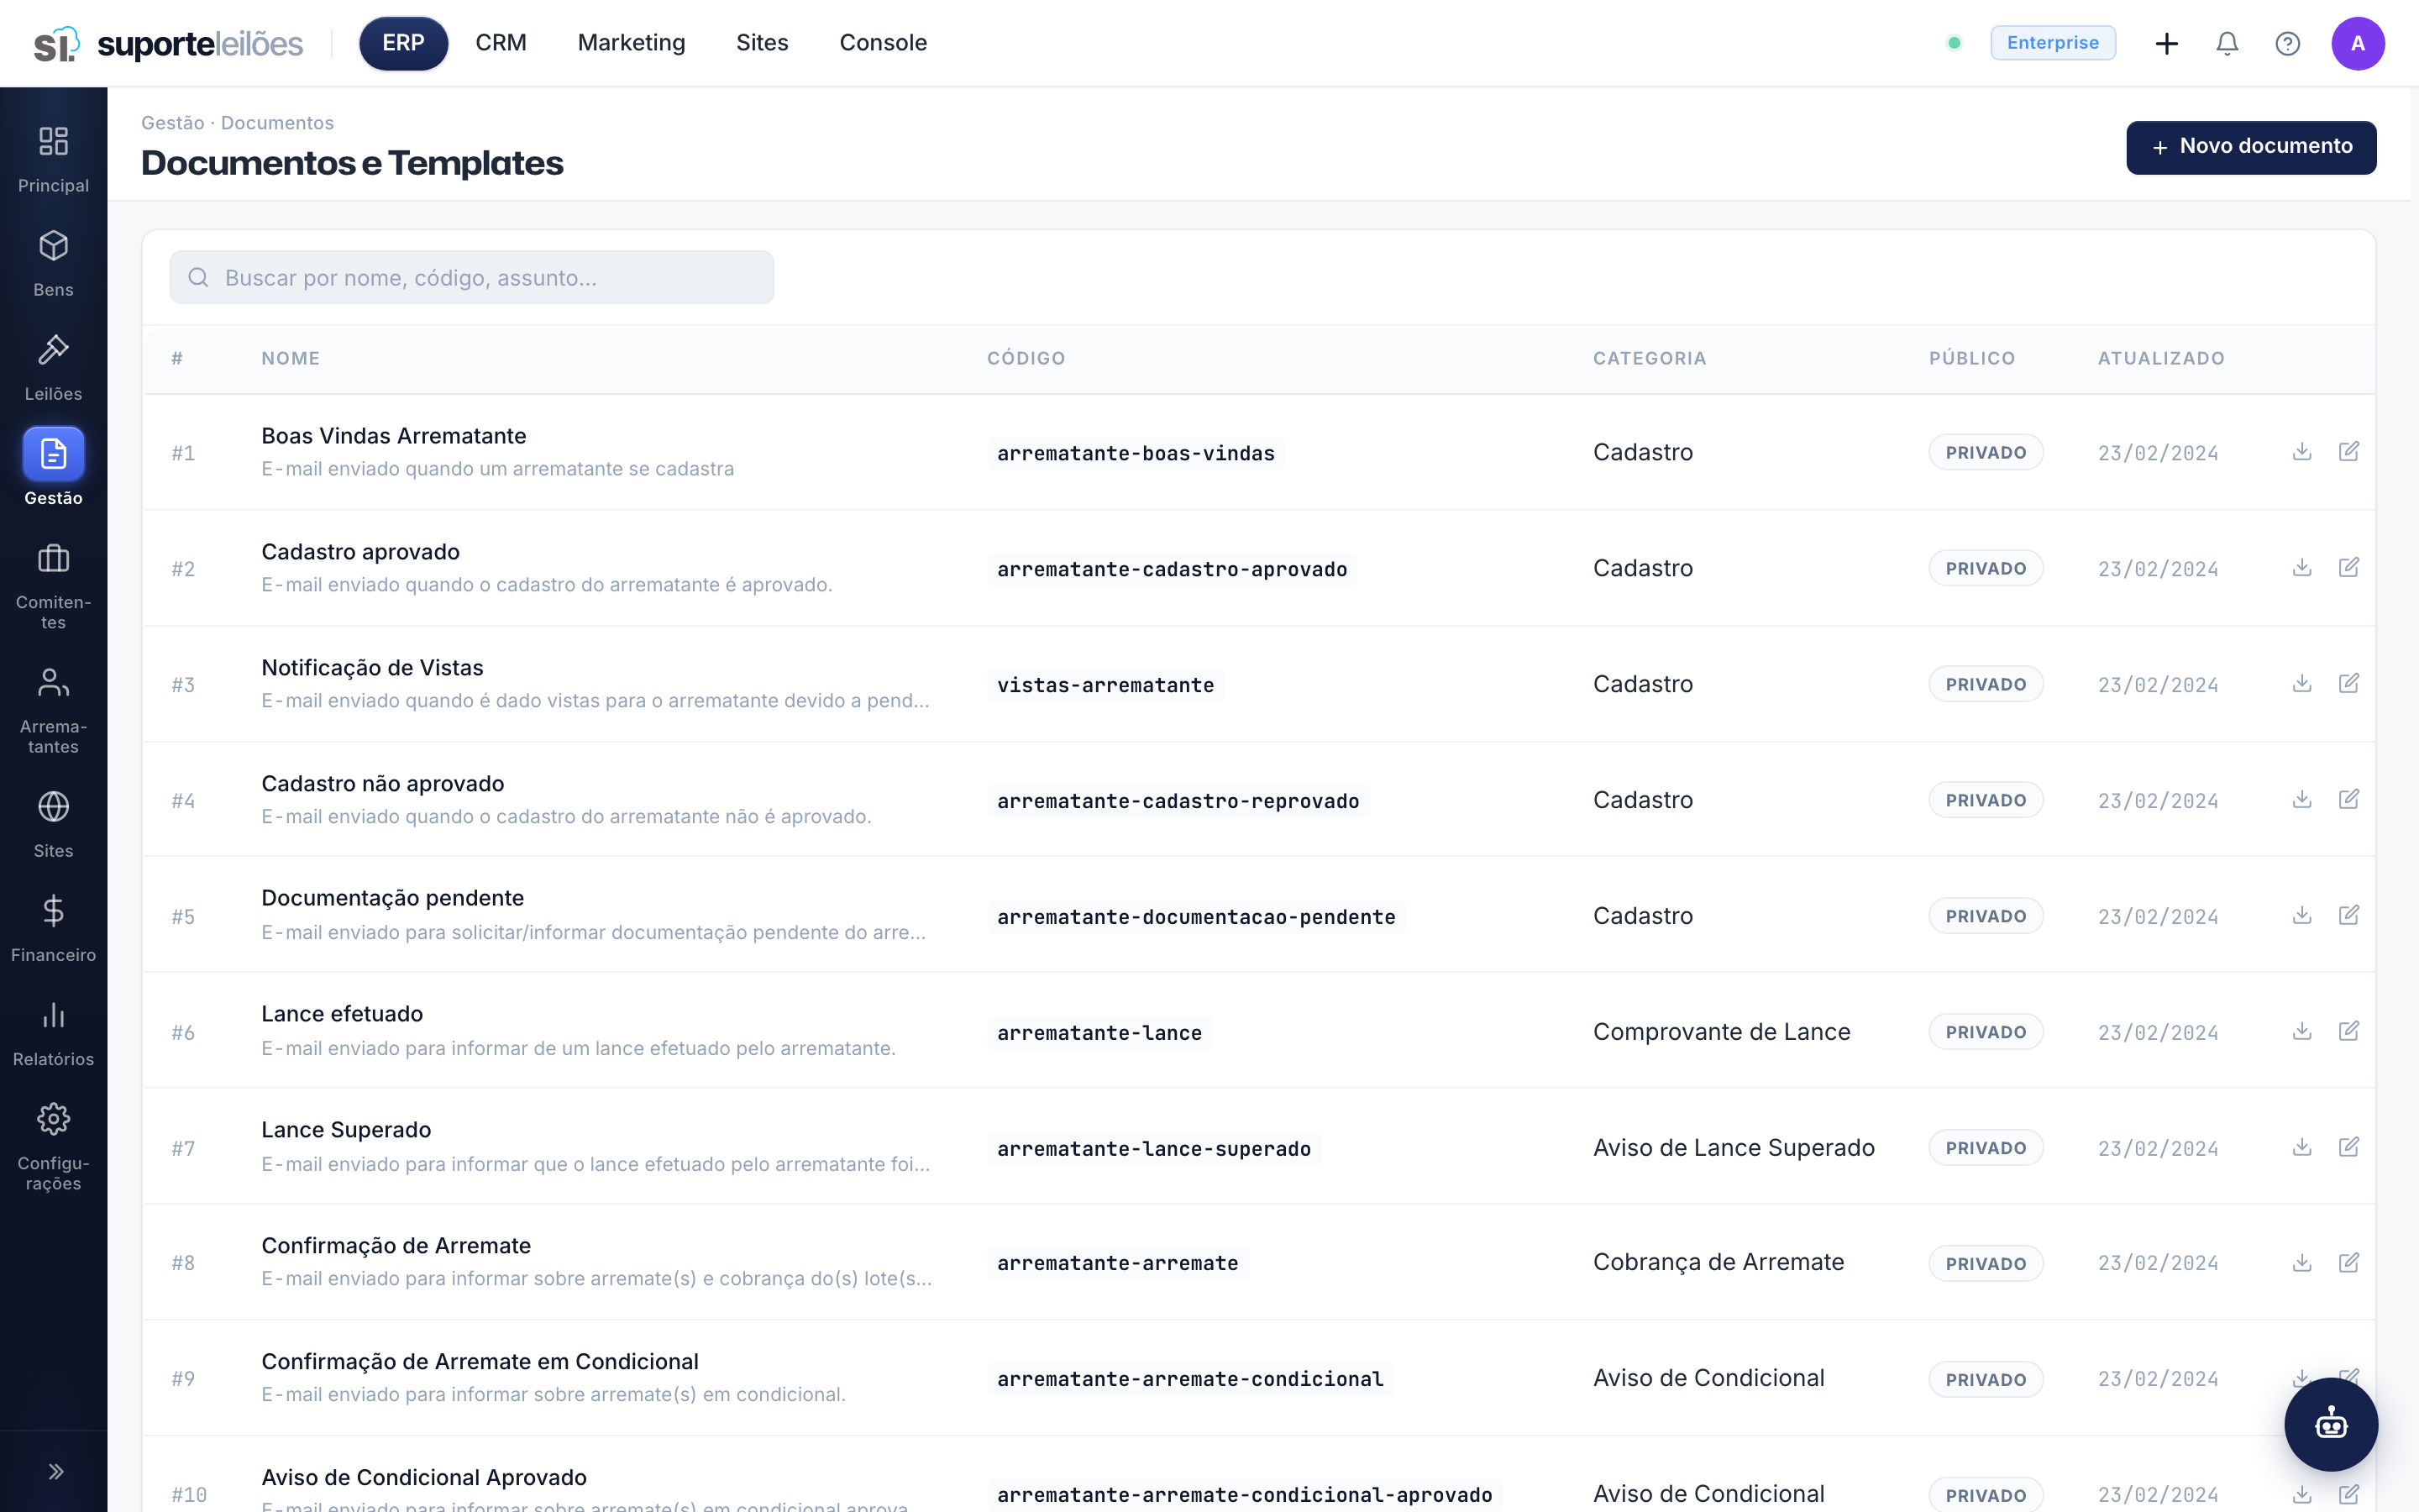The height and width of the screenshot is (1512, 2419).
Task: Click the Gestão breadcrumb link
Action: pyautogui.click(x=172, y=123)
